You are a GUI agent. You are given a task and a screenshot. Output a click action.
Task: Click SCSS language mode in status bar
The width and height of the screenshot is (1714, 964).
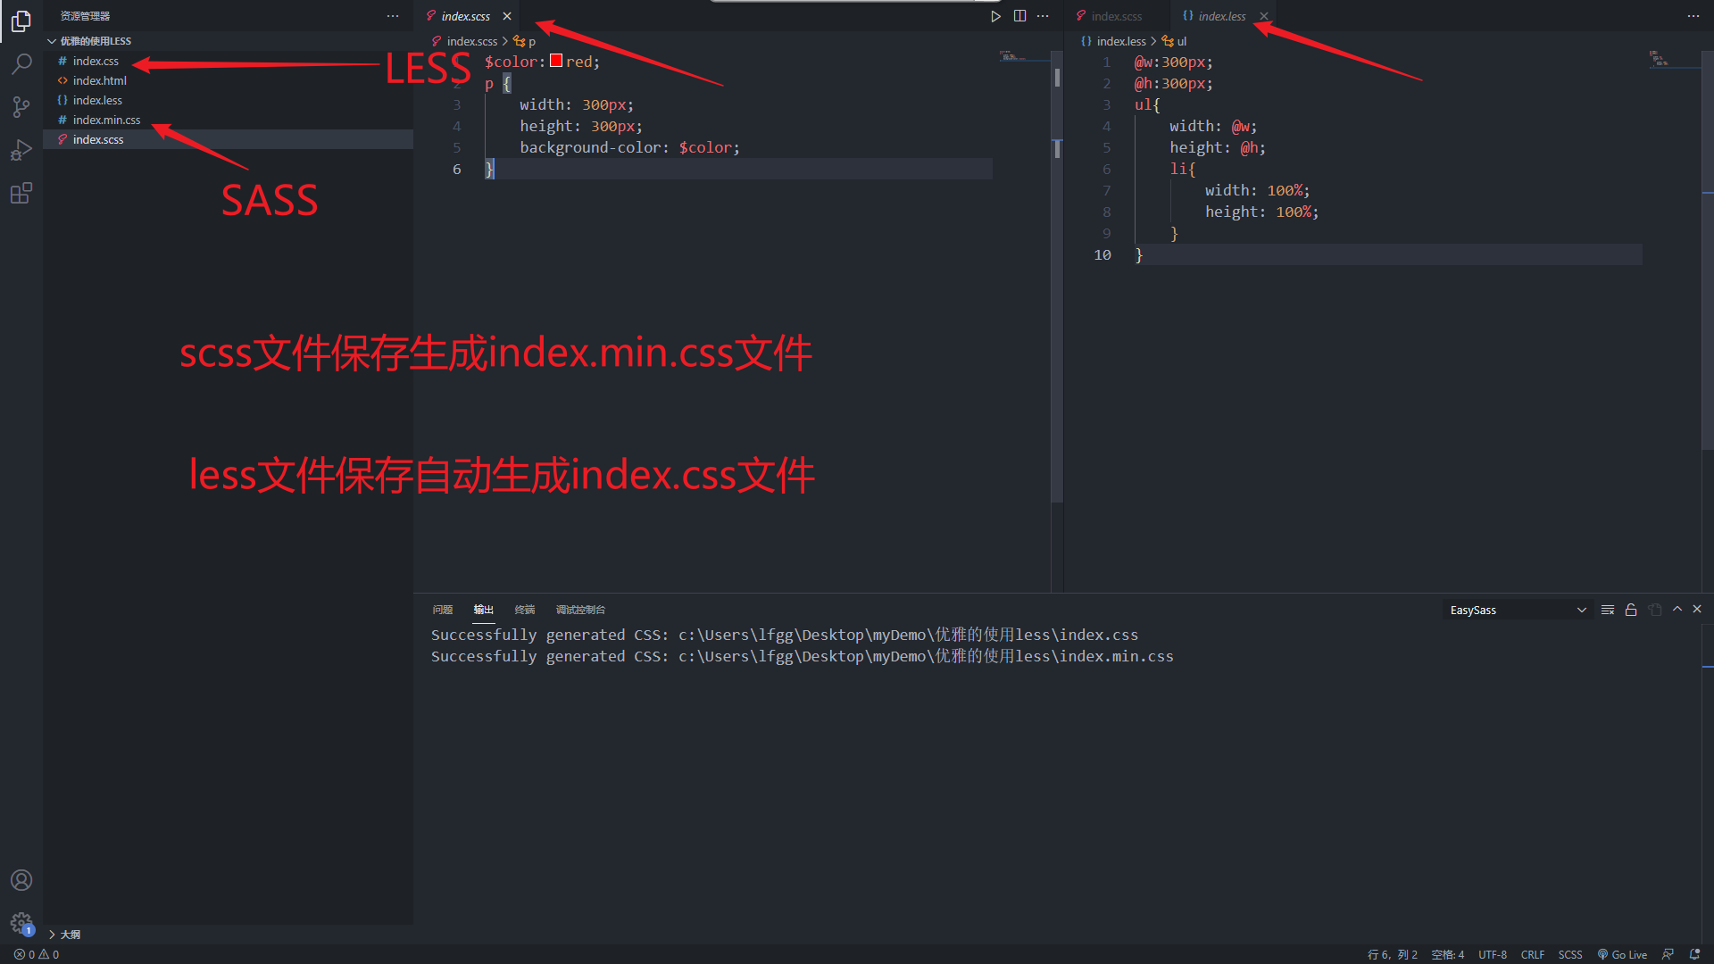click(1570, 953)
